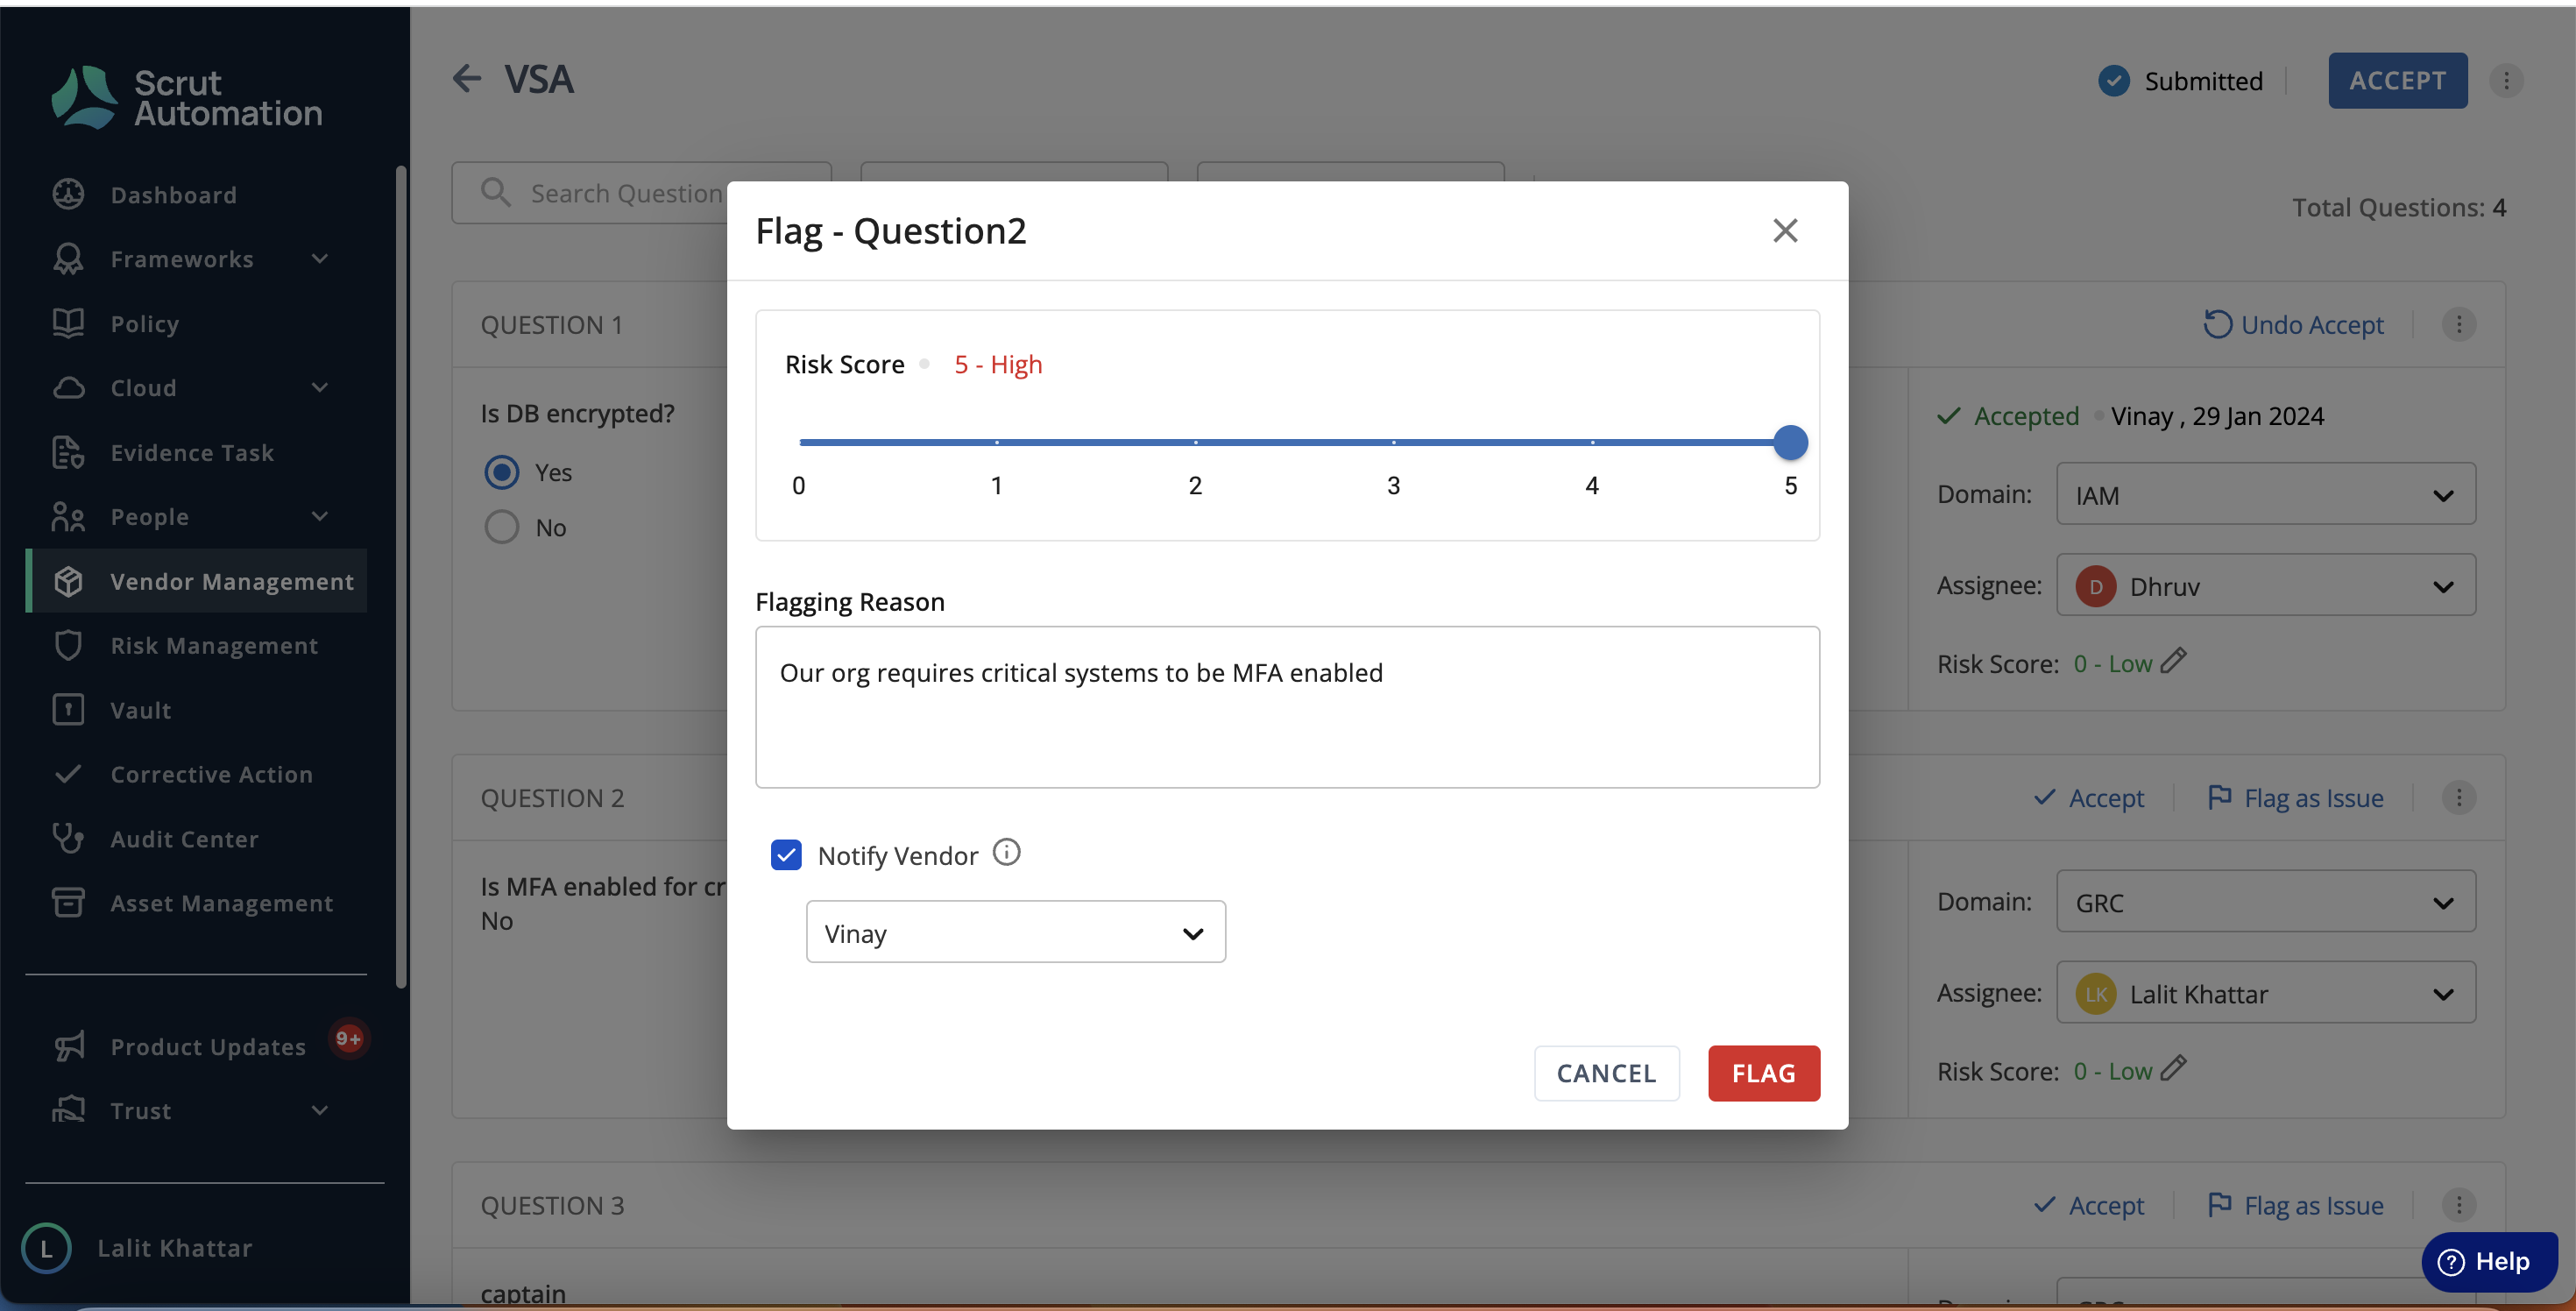Click the ACCEPT button

[2398, 80]
